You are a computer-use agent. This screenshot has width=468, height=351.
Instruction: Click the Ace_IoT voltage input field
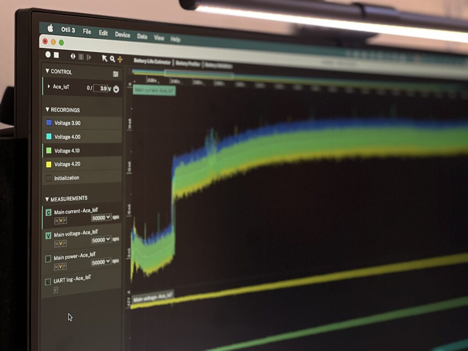coord(101,88)
